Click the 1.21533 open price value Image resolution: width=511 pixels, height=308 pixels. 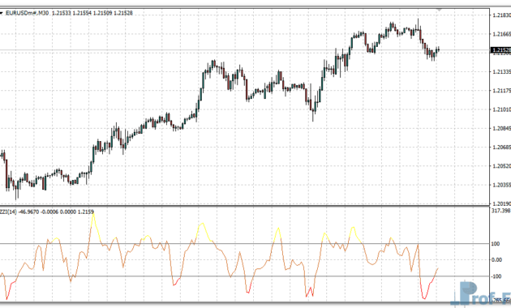[62, 13]
